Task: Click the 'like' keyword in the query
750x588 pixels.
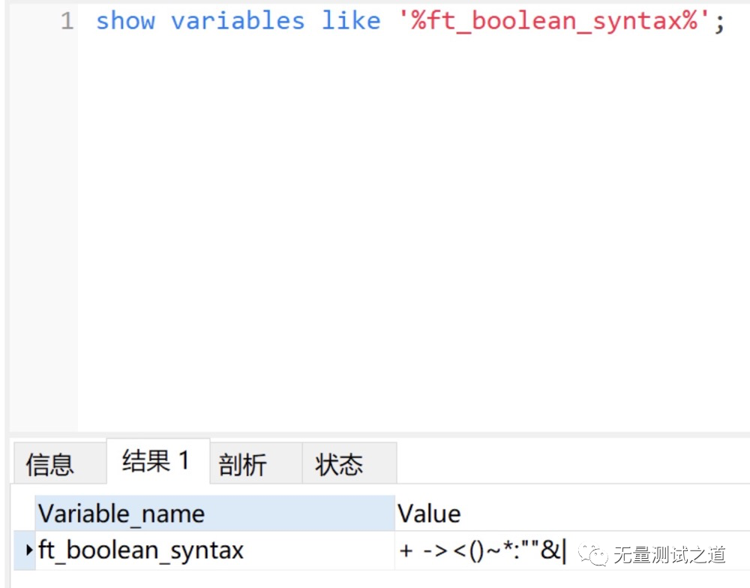Action: tap(350, 21)
